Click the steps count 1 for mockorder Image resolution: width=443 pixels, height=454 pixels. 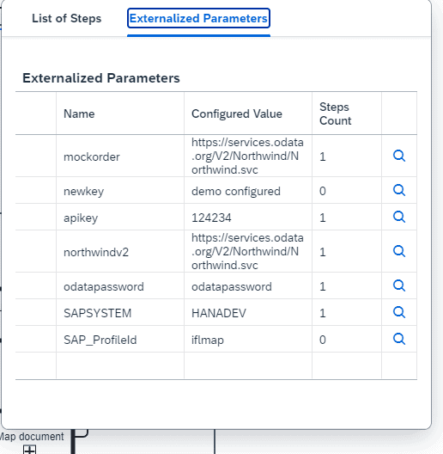[323, 156]
